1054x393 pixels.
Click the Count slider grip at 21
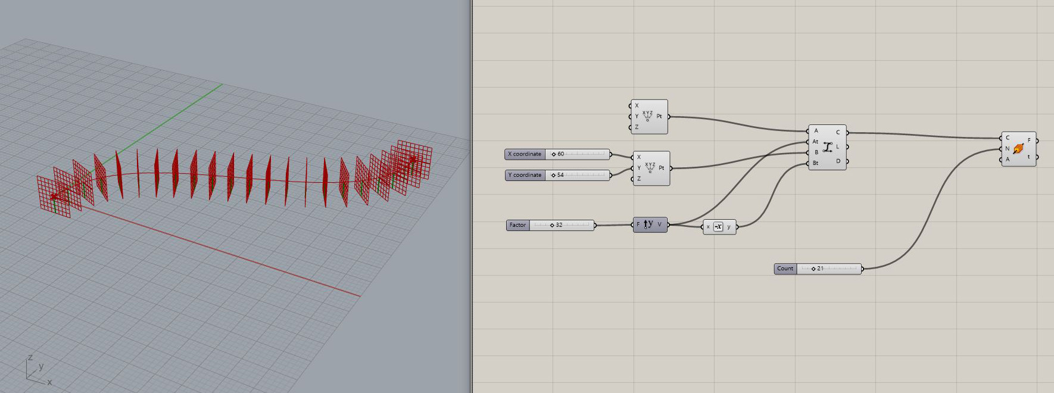tap(813, 269)
